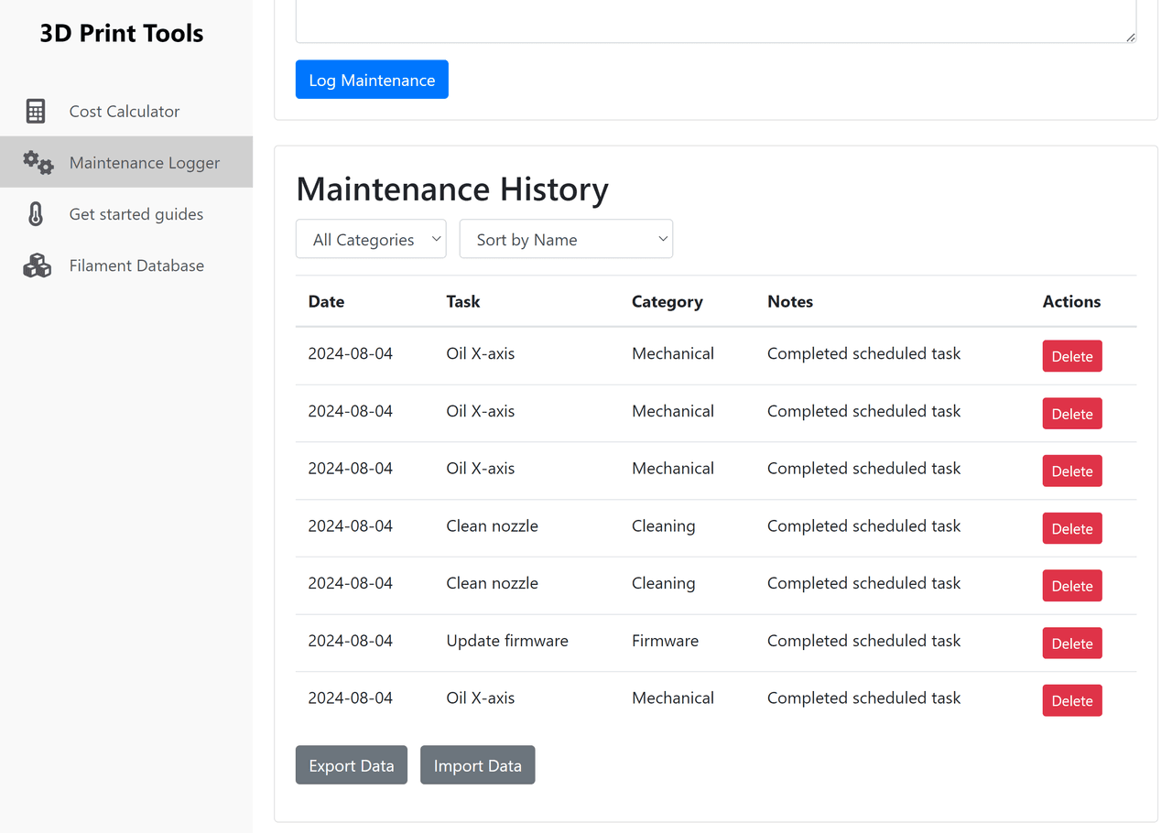Click the thermometer icon in sidebar
The height and width of the screenshot is (833, 1172).
[36, 214]
